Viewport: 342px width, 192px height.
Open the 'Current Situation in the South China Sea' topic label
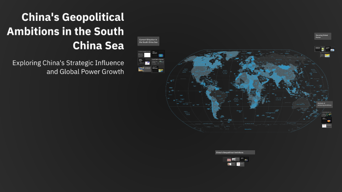148,41
